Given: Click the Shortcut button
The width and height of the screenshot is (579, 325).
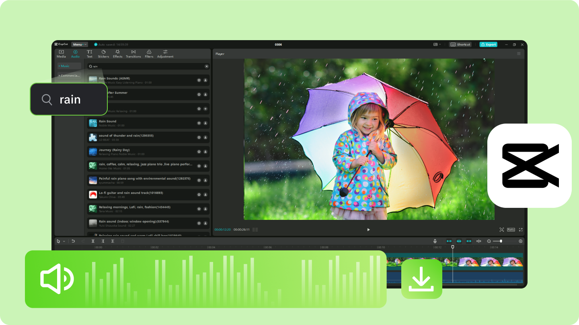Looking at the screenshot, I should pos(460,45).
